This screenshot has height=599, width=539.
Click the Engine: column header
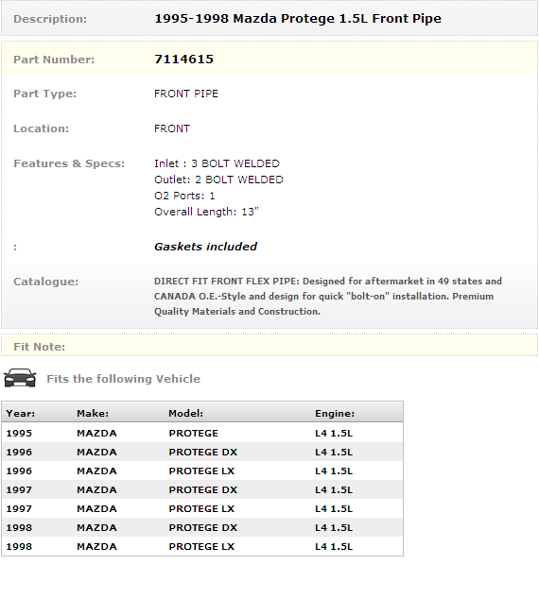click(x=335, y=414)
